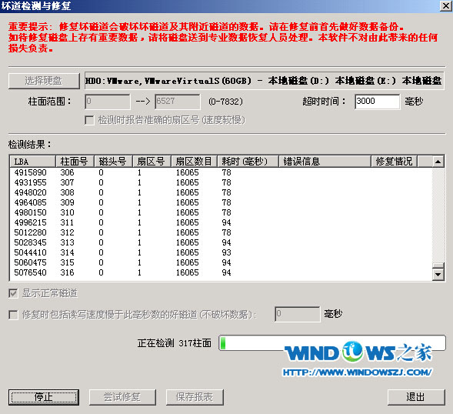
Task: Click the results list scroll-down arrow
Action: (x=438, y=275)
